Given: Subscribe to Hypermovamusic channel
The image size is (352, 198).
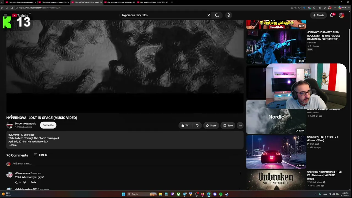Looking at the screenshot, I should [x=48, y=125].
